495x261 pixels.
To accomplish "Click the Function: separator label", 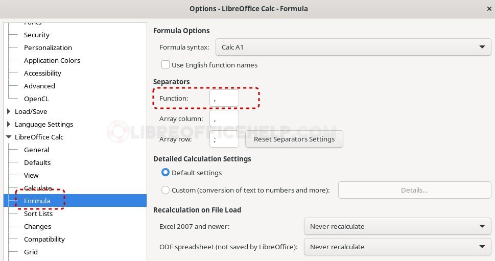I will (x=174, y=98).
